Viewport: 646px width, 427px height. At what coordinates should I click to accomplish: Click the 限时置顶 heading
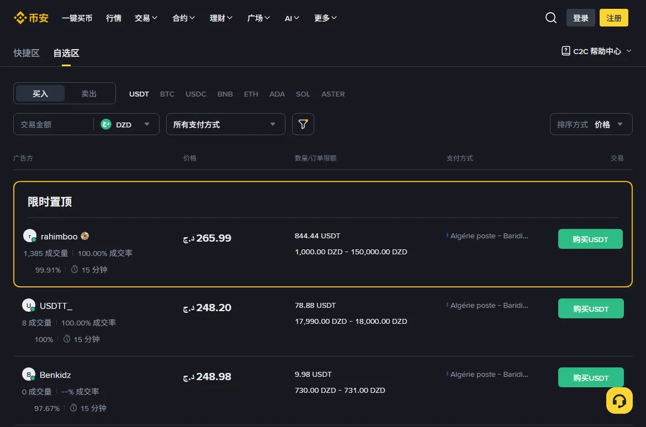coord(50,202)
